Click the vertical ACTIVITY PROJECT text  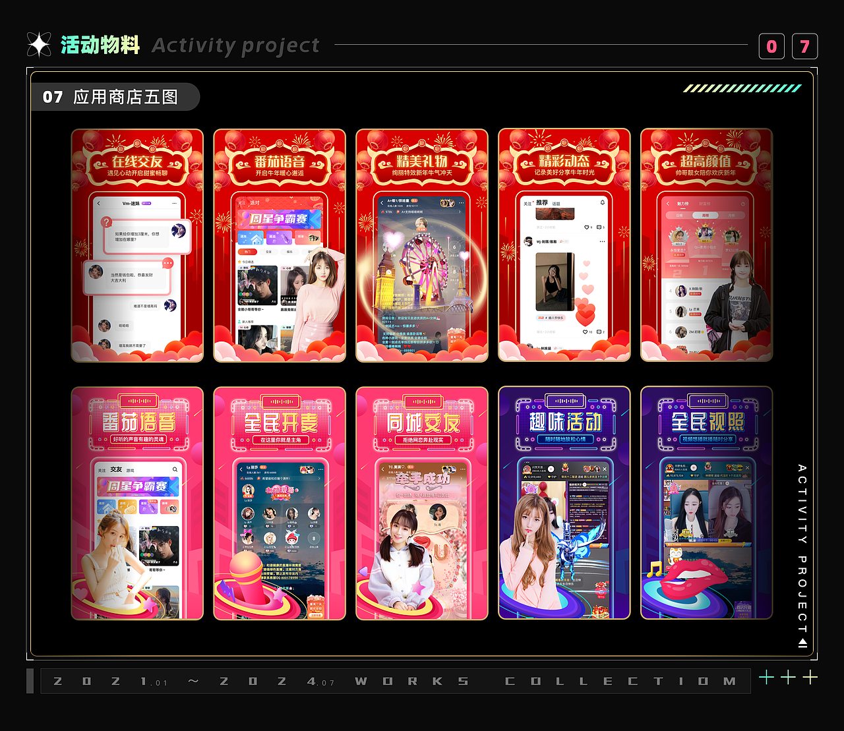[802, 548]
